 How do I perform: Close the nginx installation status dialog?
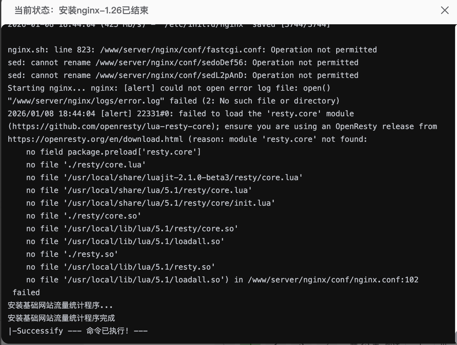[445, 10]
